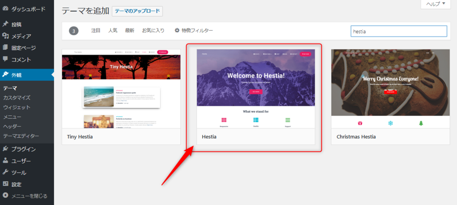Image resolution: width=457 pixels, height=205 pixels.
Task: Click the theme search field containing hestia
Action: pyautogui.click(x=399, y=31)
